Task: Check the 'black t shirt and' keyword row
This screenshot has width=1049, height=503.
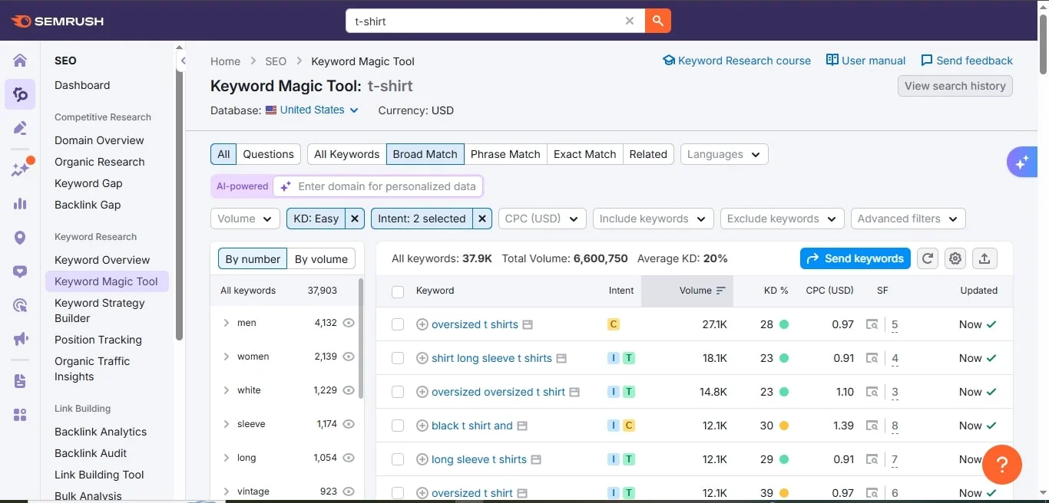Action: pos(398,426)
